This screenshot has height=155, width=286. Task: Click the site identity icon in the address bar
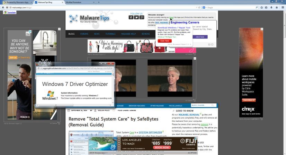[x=10, y=8]
